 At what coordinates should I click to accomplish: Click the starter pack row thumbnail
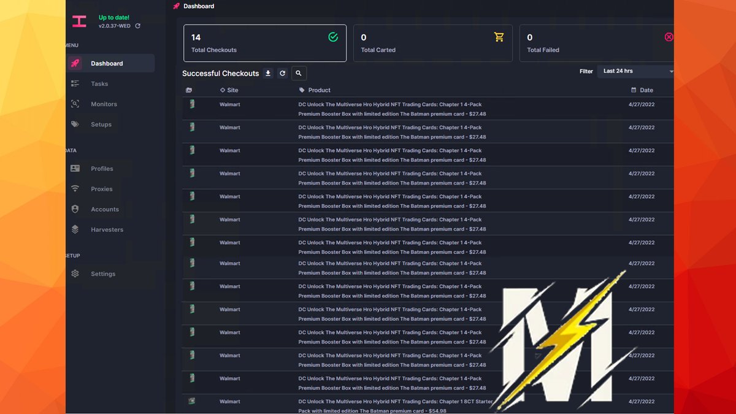[192, 401]
